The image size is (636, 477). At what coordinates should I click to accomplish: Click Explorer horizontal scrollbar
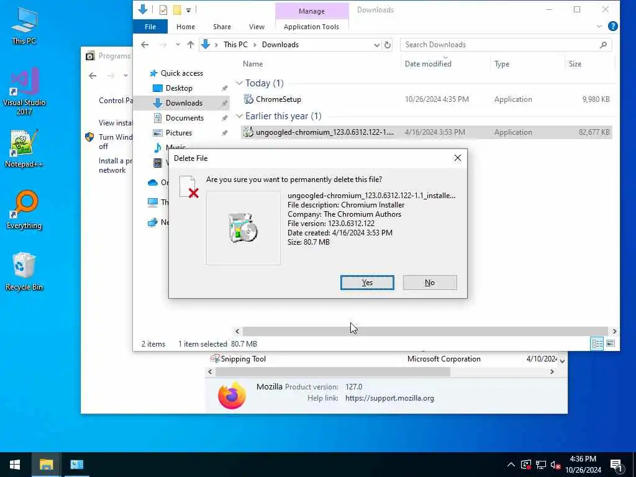pyautogui.click(x=425, y=332)
